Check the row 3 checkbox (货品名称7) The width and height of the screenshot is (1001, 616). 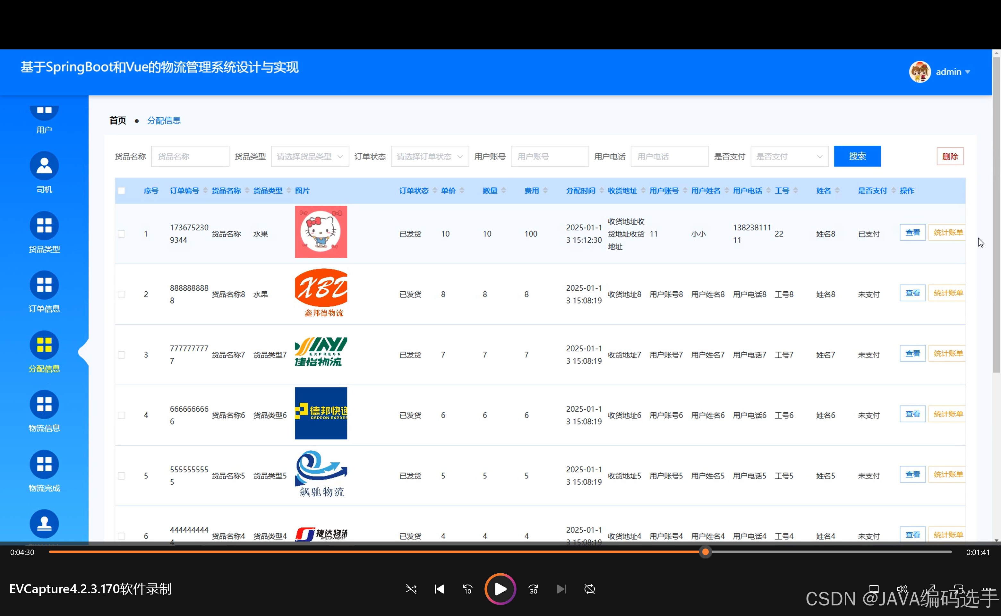pyautogui.click(x=121, y=355)
